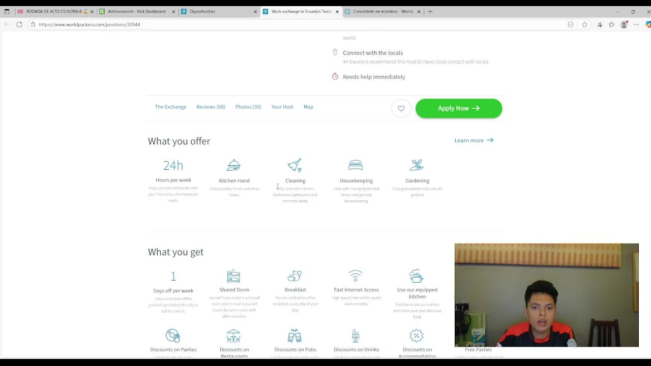Open the browser profile avatar
Screen dimensions: 651x366
(x=624, y=24)
